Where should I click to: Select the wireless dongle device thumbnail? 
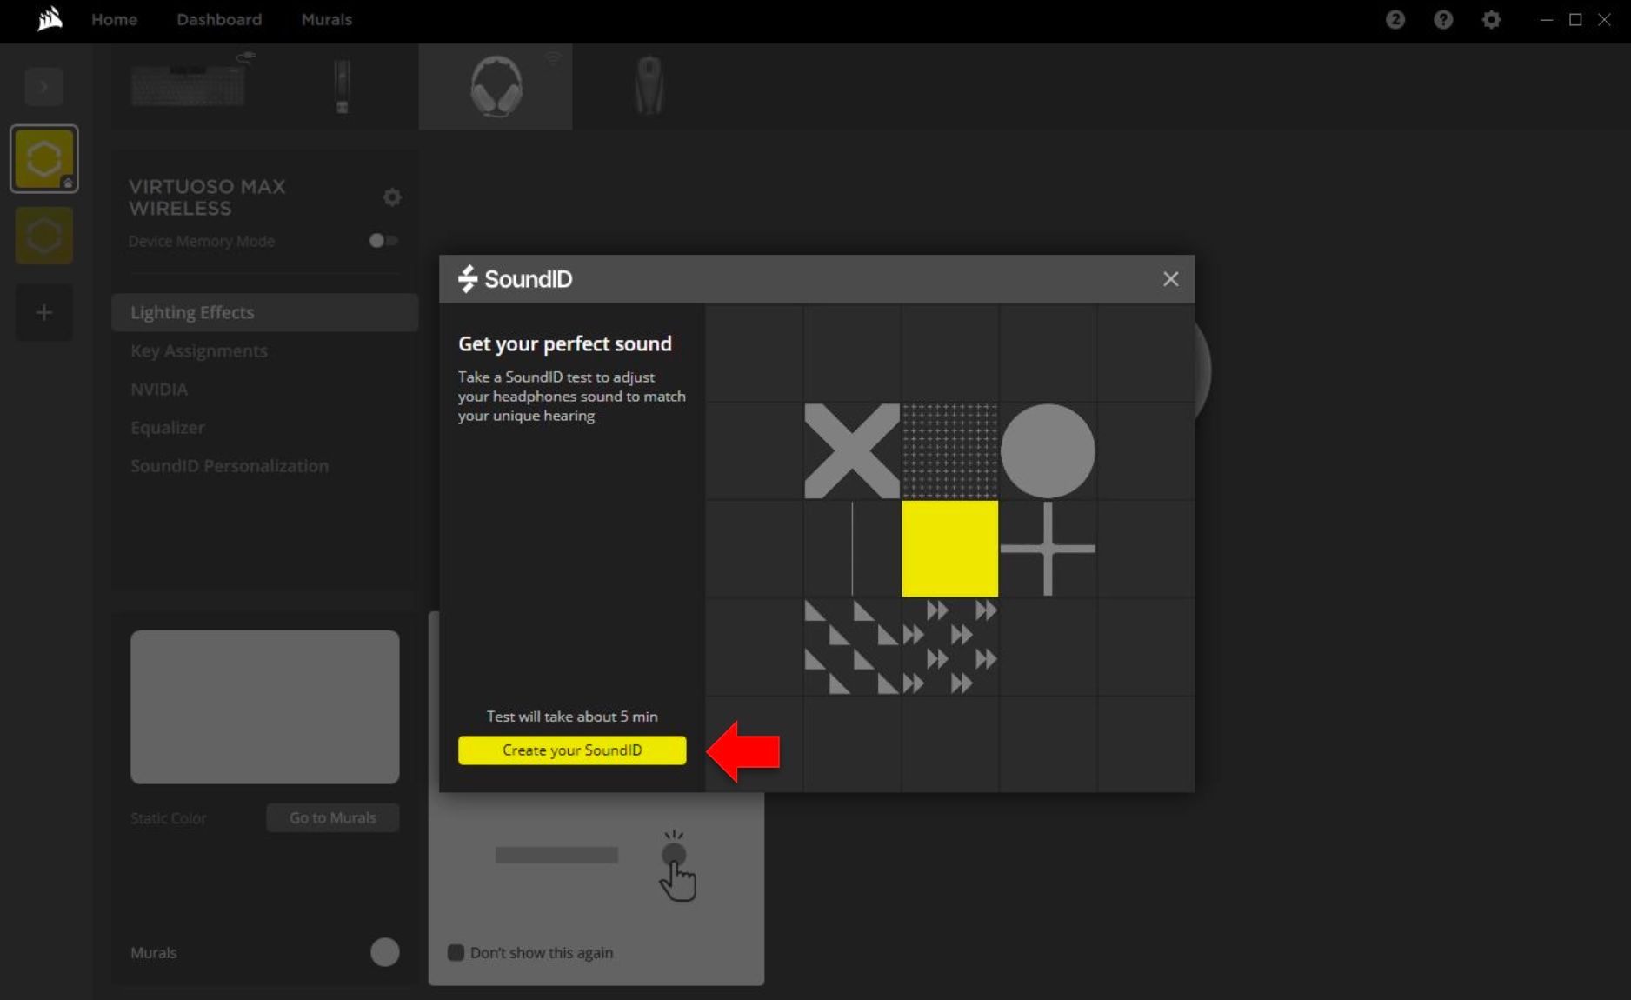343,86
